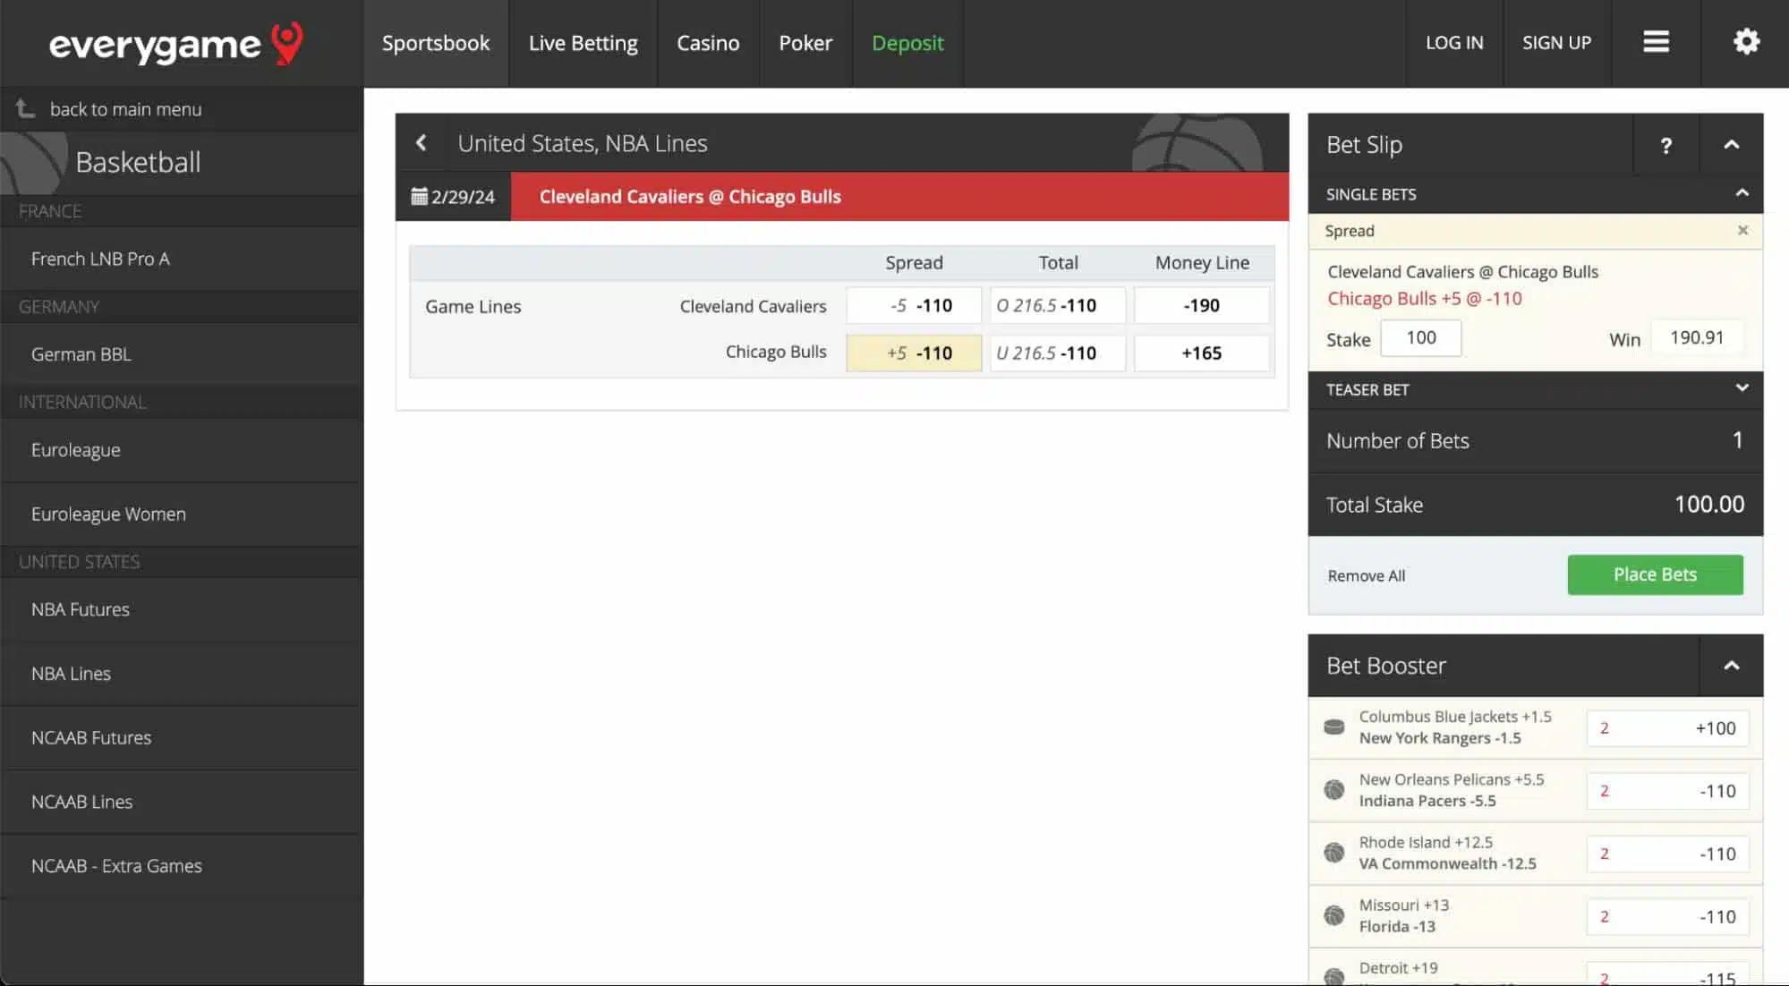
Task: Click the NBA Futures menu item
Action: (x=81, y=609)
